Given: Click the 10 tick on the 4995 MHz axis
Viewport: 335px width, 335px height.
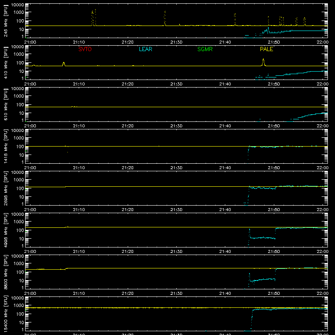Looking at the screenshot, I should click(x=21, y=239).
